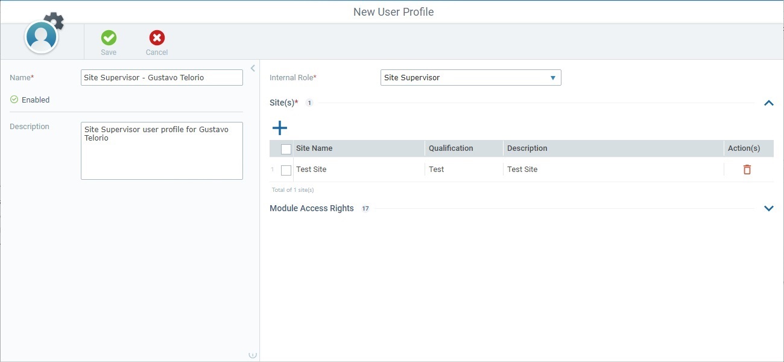Click the Site Name column header
The image size is (784, 362).
tap(313, 148)
